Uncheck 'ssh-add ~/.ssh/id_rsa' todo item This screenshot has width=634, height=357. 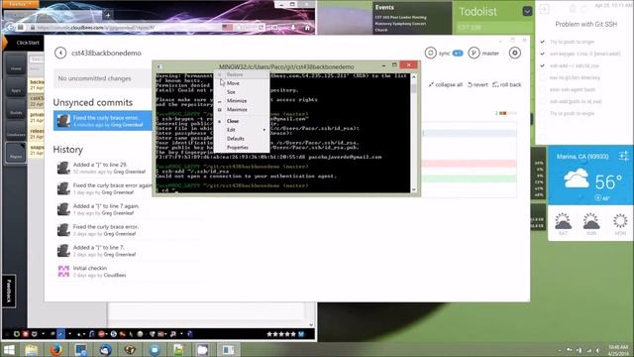pyautogui.click(x=543, y=65)
